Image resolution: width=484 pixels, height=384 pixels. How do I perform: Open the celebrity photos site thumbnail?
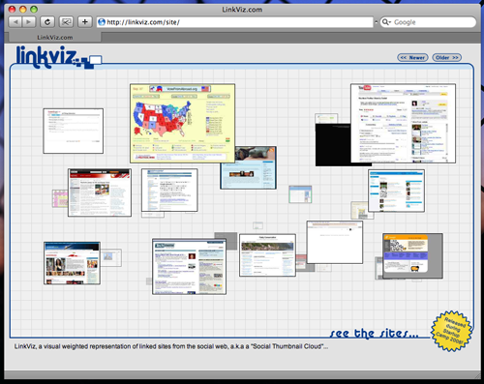[x=72, y=263]
